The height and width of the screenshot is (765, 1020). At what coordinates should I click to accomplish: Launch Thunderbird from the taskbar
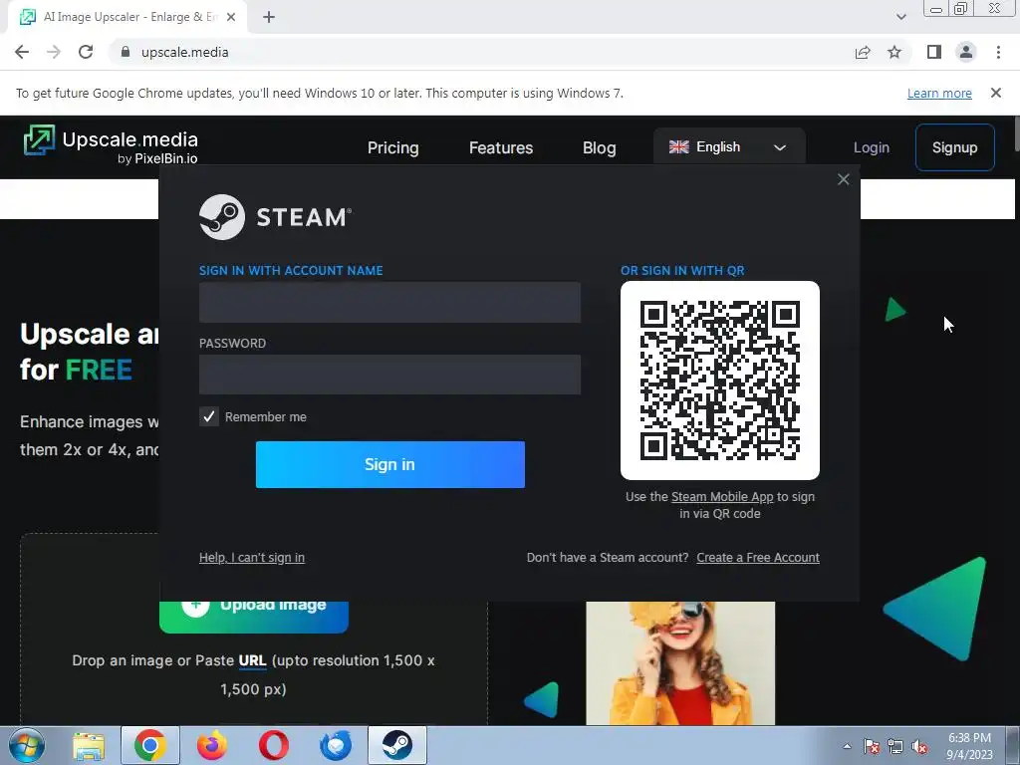[x=336, y=745]
